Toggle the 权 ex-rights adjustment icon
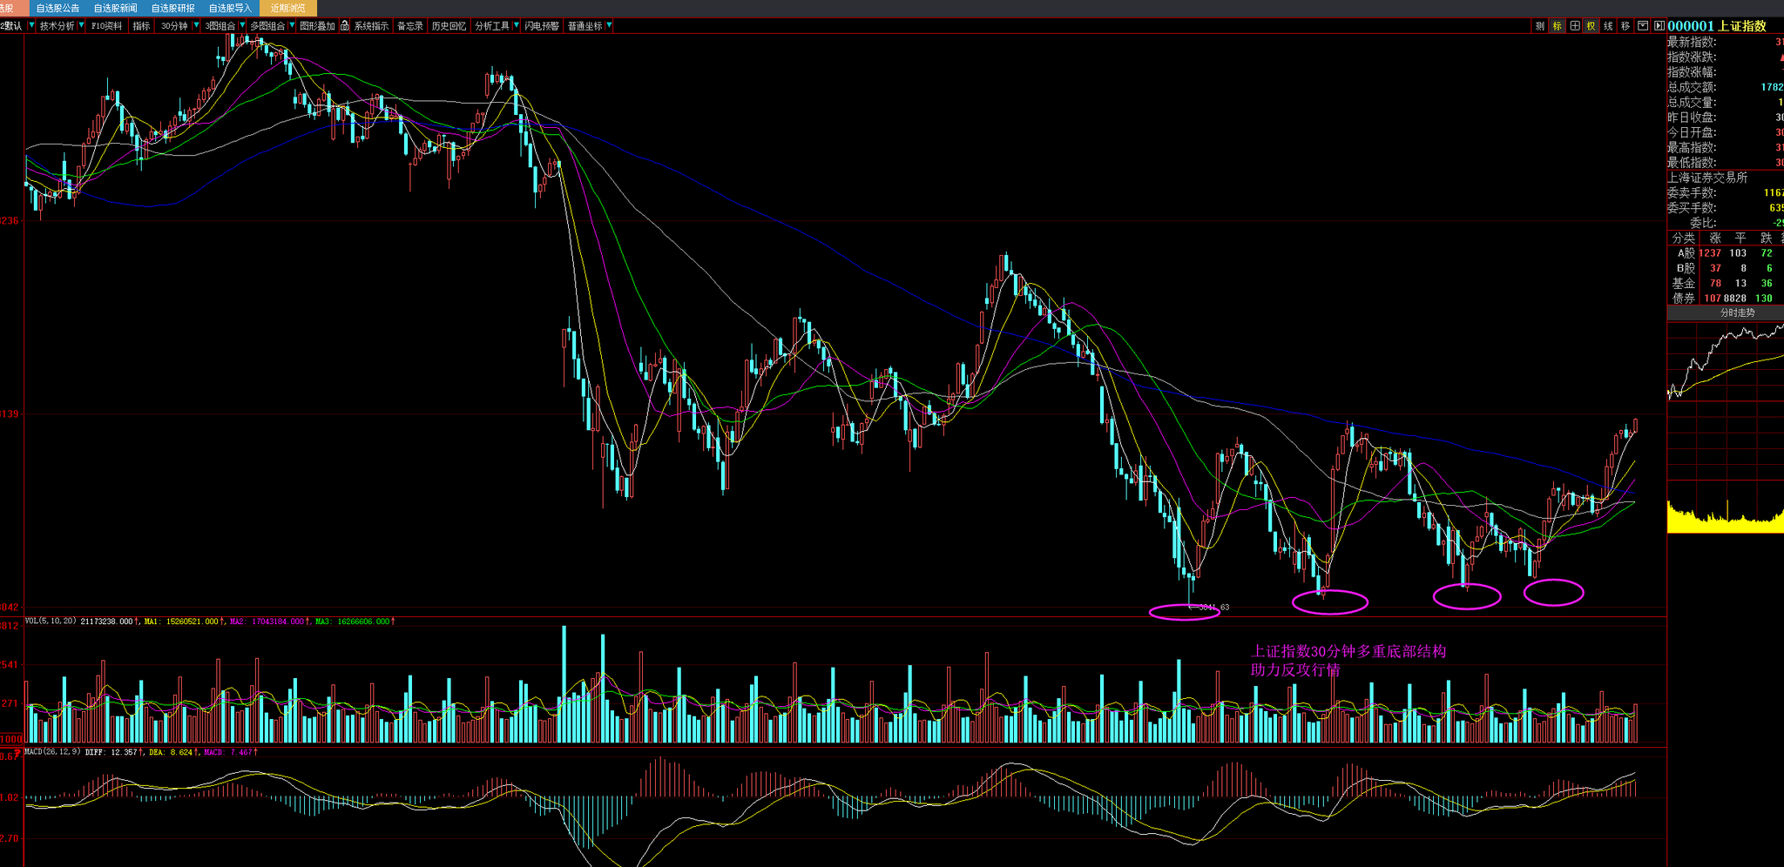 (1591, 26)
